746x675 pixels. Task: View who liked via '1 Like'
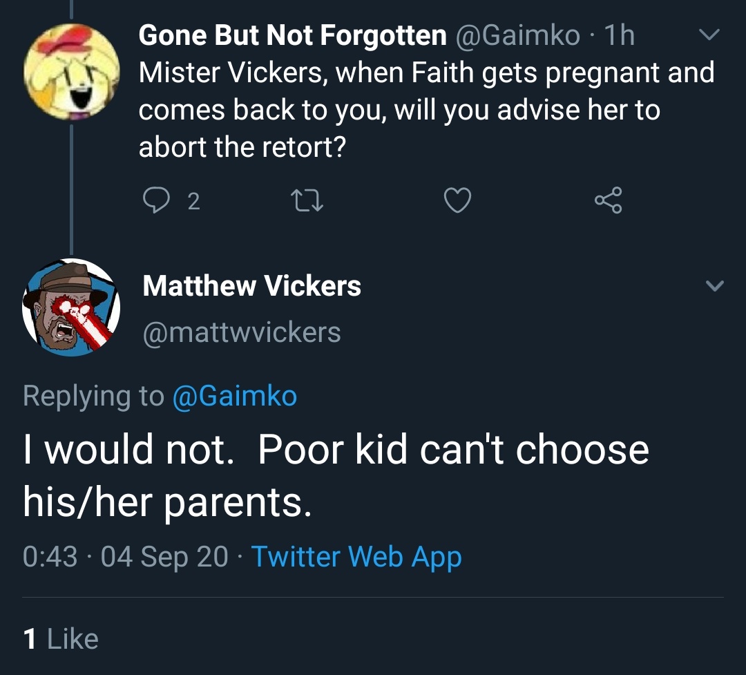coord(61,638)
